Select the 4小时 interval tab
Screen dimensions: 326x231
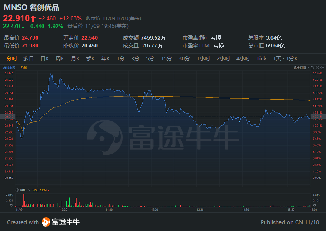coord(243,59)
